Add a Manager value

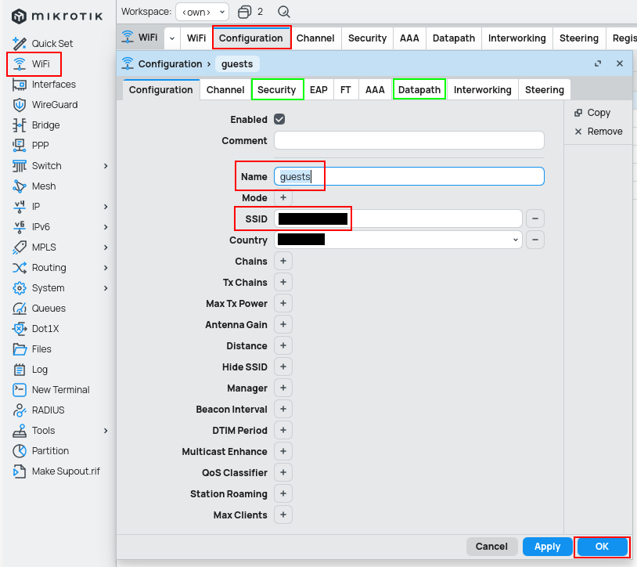pyautogui.click(x=283, y=388)
